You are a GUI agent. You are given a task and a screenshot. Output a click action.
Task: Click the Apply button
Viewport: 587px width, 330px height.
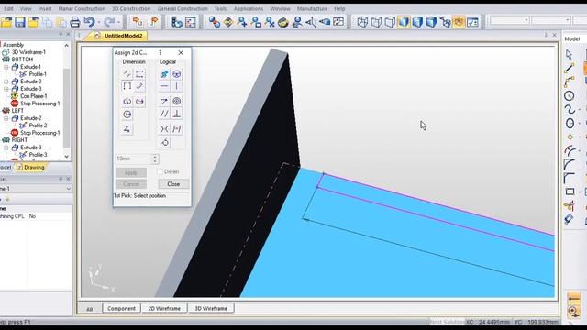[130, 172]
